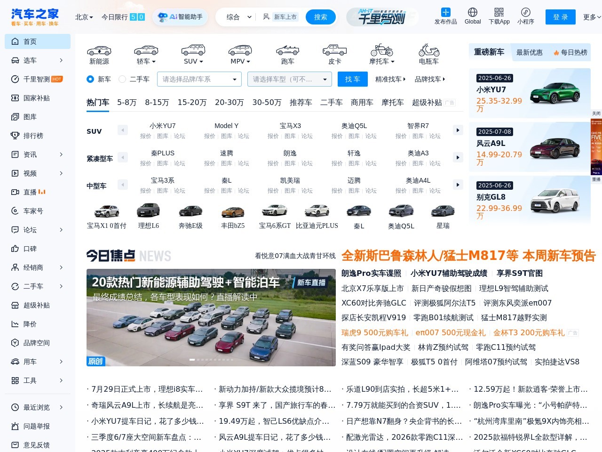
Task: Click the 登录 button
Action: tap(560, 16)
